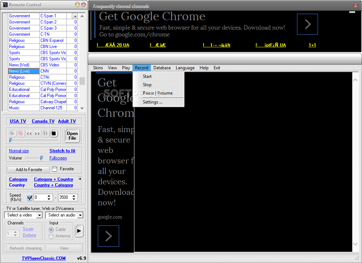Close the Frequently viewed channels window
The height and width of the screenshot is (263, 362).
click(356, 5)
